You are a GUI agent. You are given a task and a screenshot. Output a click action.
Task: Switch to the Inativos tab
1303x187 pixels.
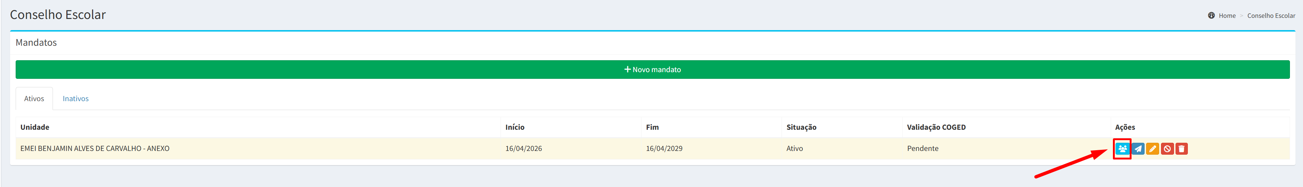click(x=75, y=99)
